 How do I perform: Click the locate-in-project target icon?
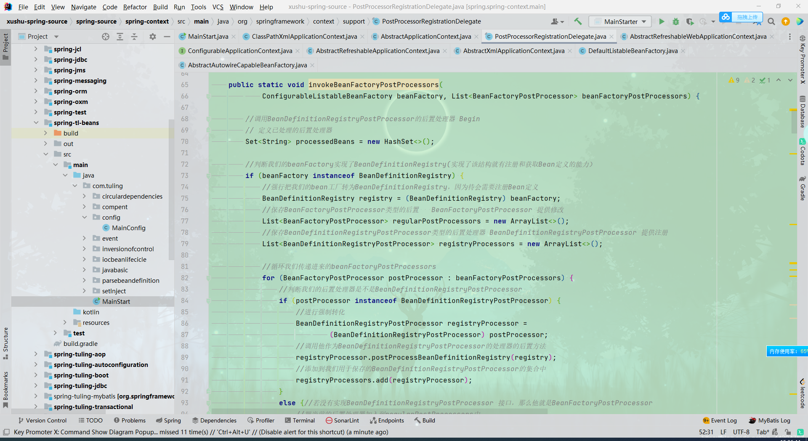point(106,37)
